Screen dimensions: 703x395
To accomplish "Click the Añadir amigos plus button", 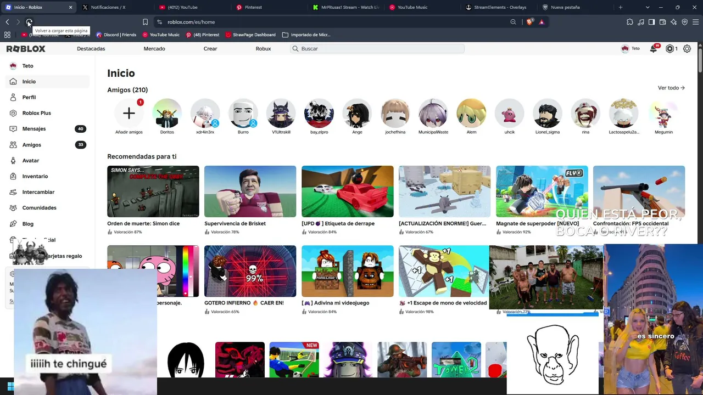I will click(129, 113).
